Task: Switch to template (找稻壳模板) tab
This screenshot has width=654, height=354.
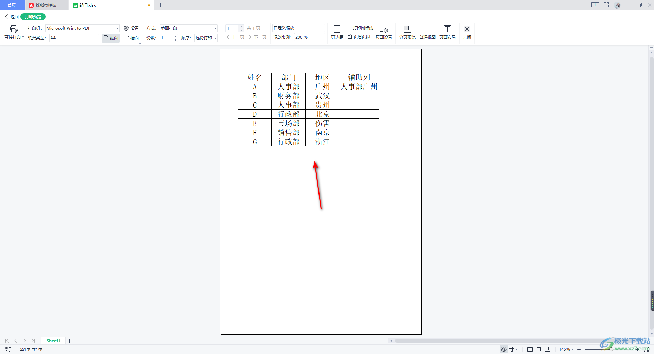Action: coord(46,5)
